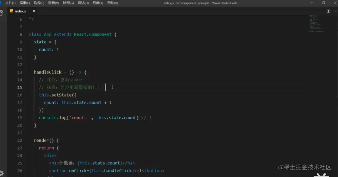Screen dimensions: 338x177
Task: Minimize the Visual Studio Code window
Action: point(312,3)
